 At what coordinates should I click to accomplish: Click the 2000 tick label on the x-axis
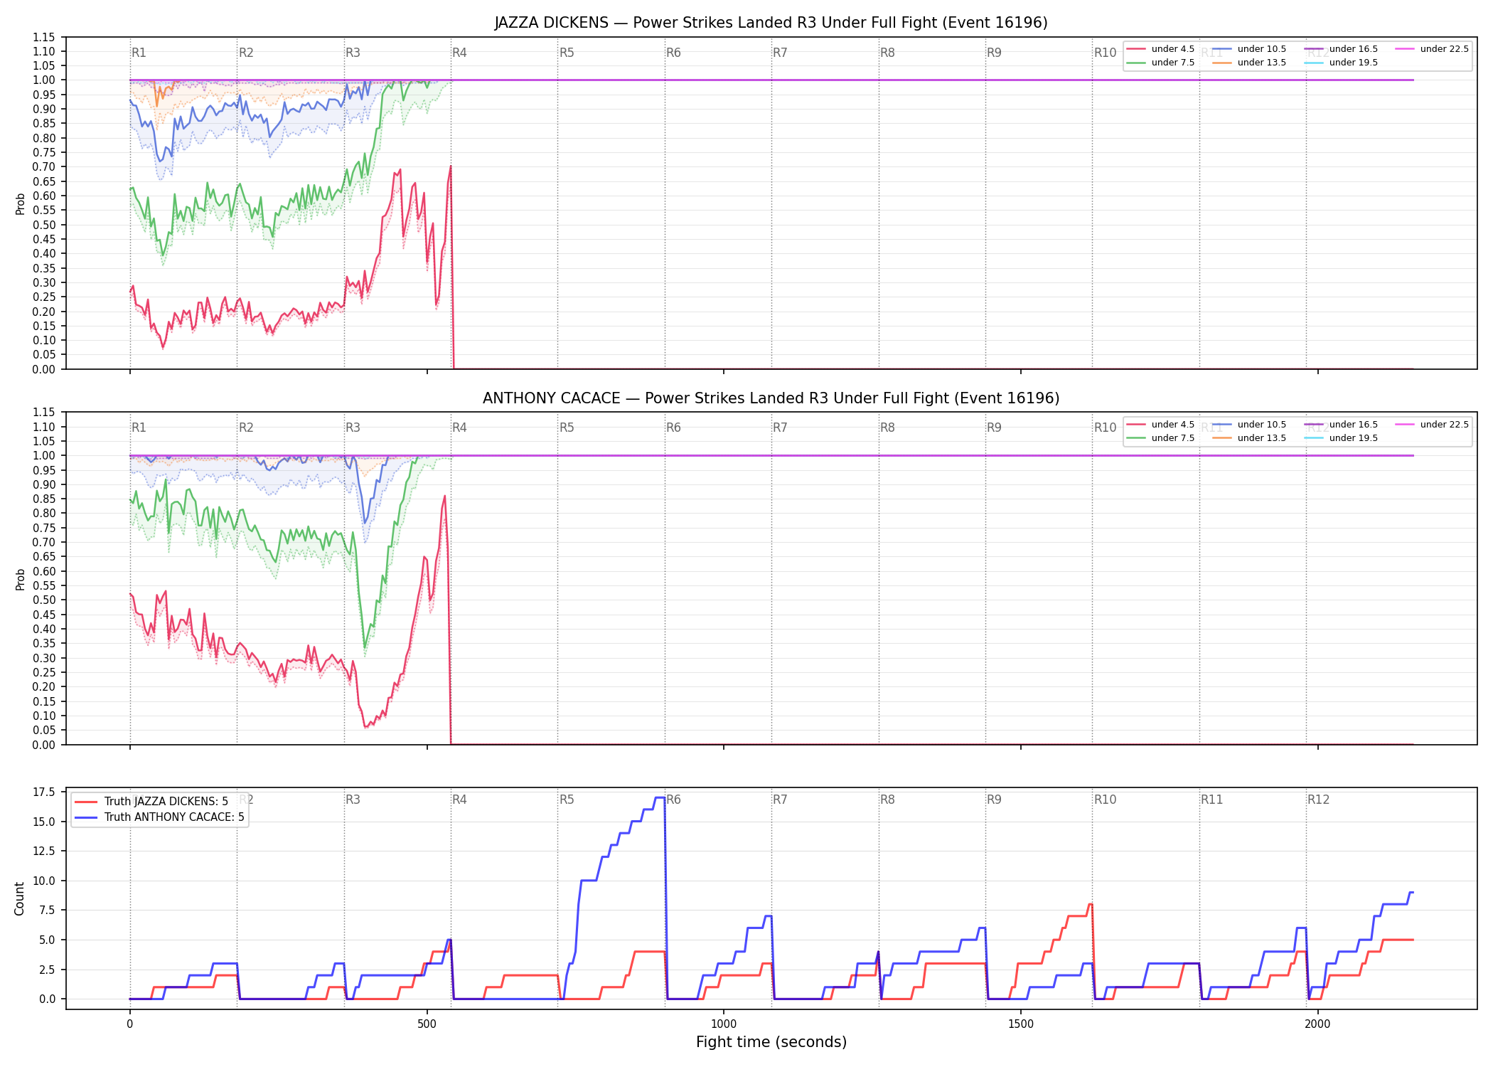[1317, 1024]
